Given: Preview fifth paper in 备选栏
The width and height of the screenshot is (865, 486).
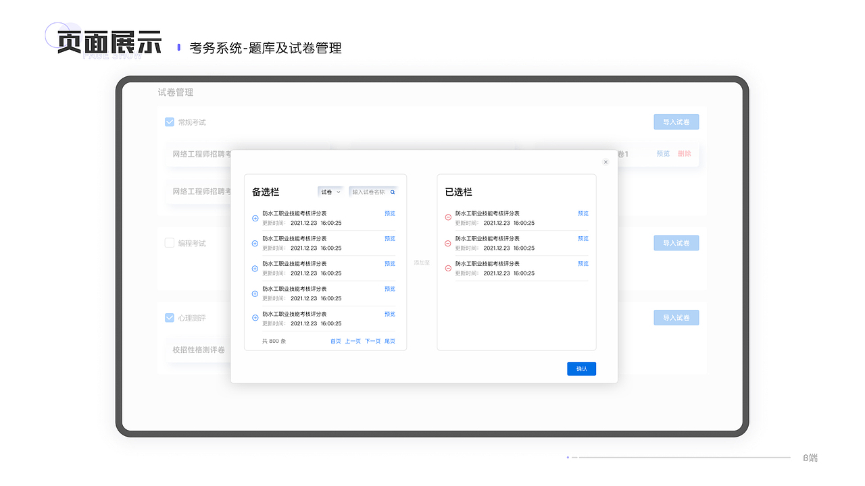Looking at the screenshot, I should click(390, 314).
